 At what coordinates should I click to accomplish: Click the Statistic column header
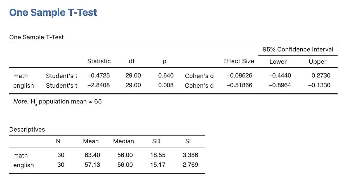pos(99,61)
